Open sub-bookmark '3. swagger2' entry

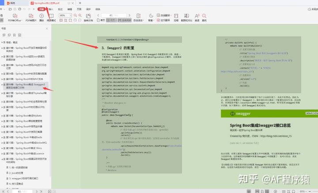(23, 178)
